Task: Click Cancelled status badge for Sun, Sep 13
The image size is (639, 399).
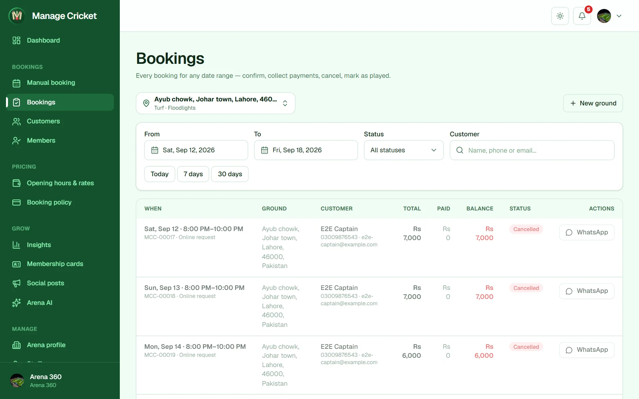Action: 526,288
